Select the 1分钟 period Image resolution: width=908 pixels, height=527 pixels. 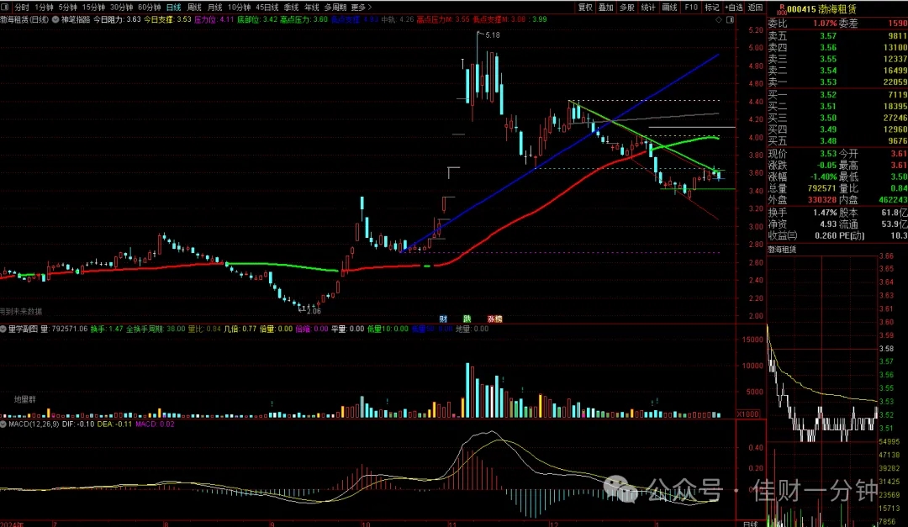tap(44, 8)
